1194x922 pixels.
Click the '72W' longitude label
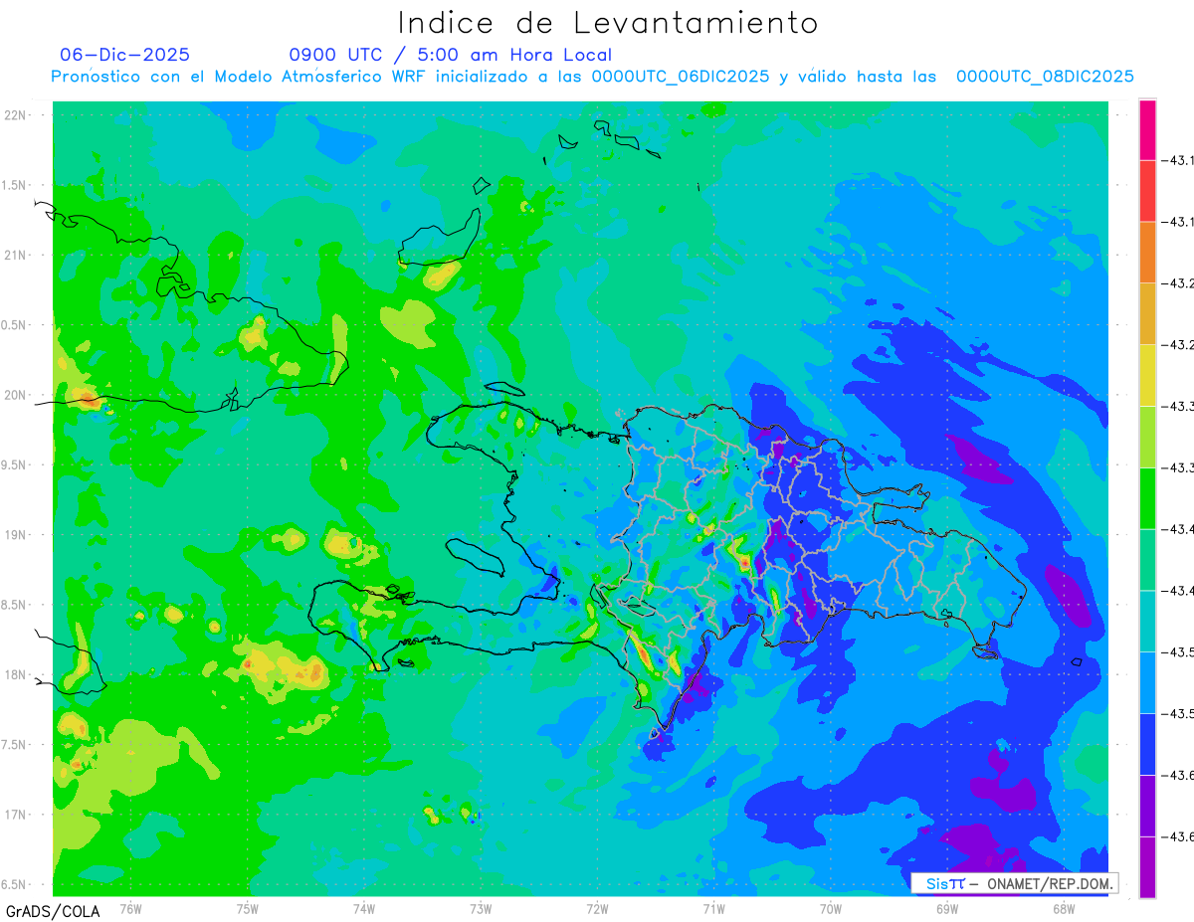[597, 908]
